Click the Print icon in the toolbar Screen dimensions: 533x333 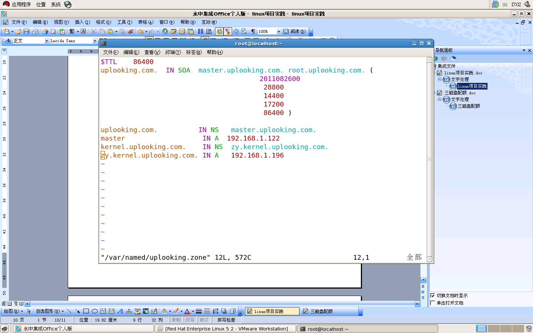point(45,31)
